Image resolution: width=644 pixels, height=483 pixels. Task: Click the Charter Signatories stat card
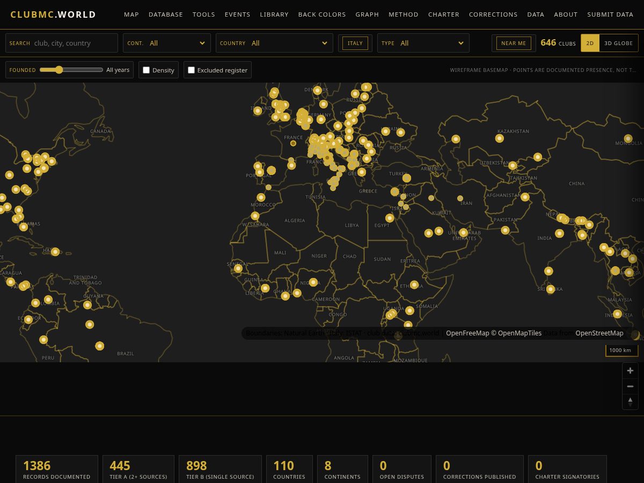coord(567,469)
